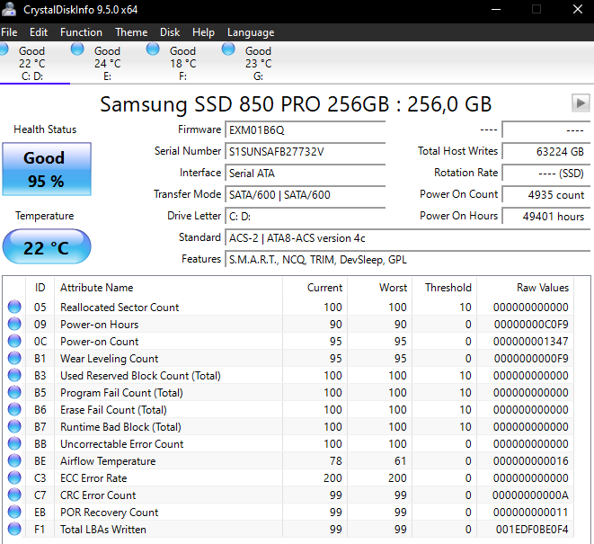Screen dimensions: 594x544
Task: Click the status orb for disk F:
Action: tap(153, 49)
